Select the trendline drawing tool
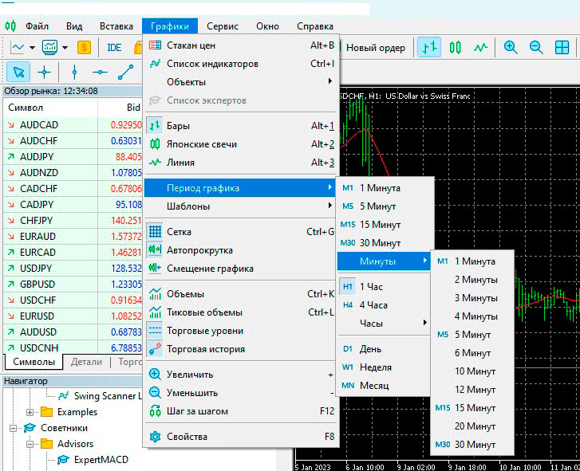 point(126,72)
